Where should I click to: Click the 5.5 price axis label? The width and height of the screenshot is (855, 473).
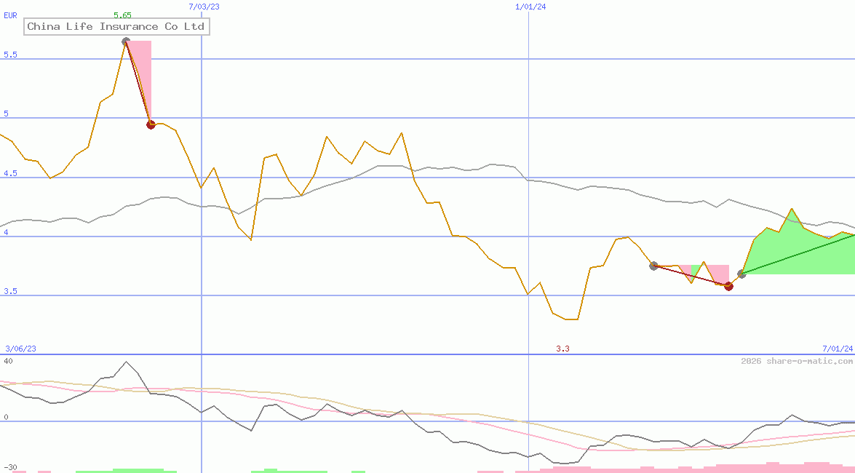point(10,55)
